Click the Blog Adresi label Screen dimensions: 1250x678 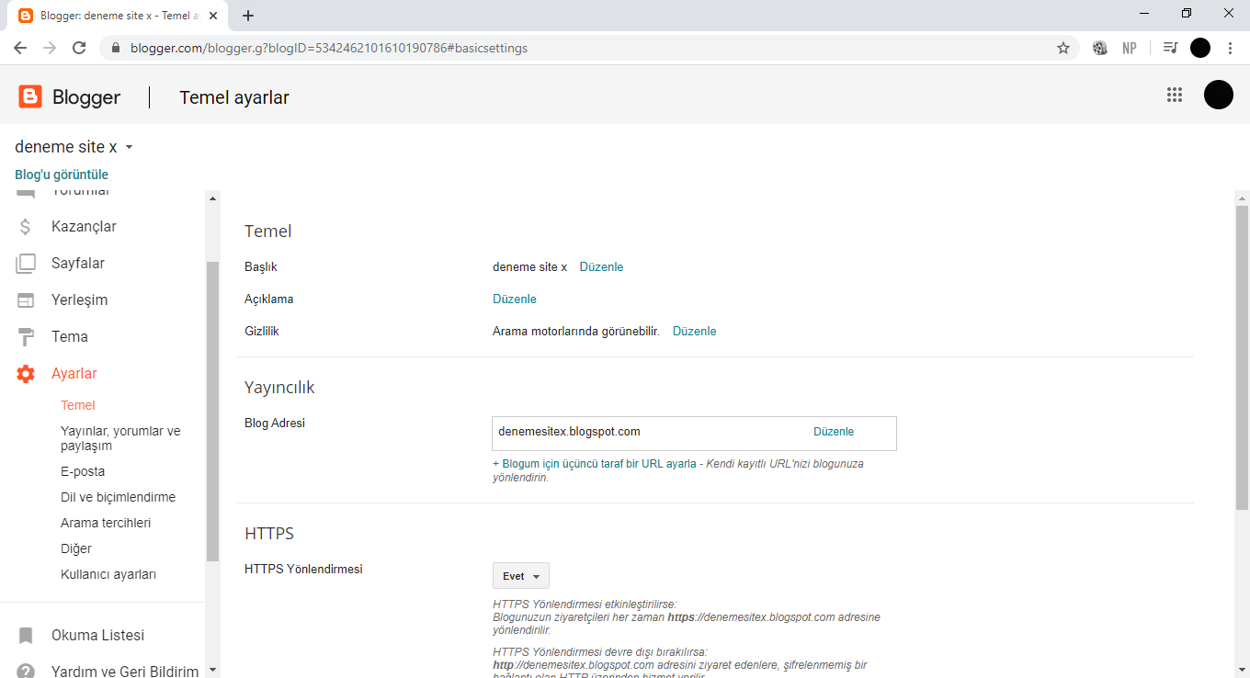point(275,424)
